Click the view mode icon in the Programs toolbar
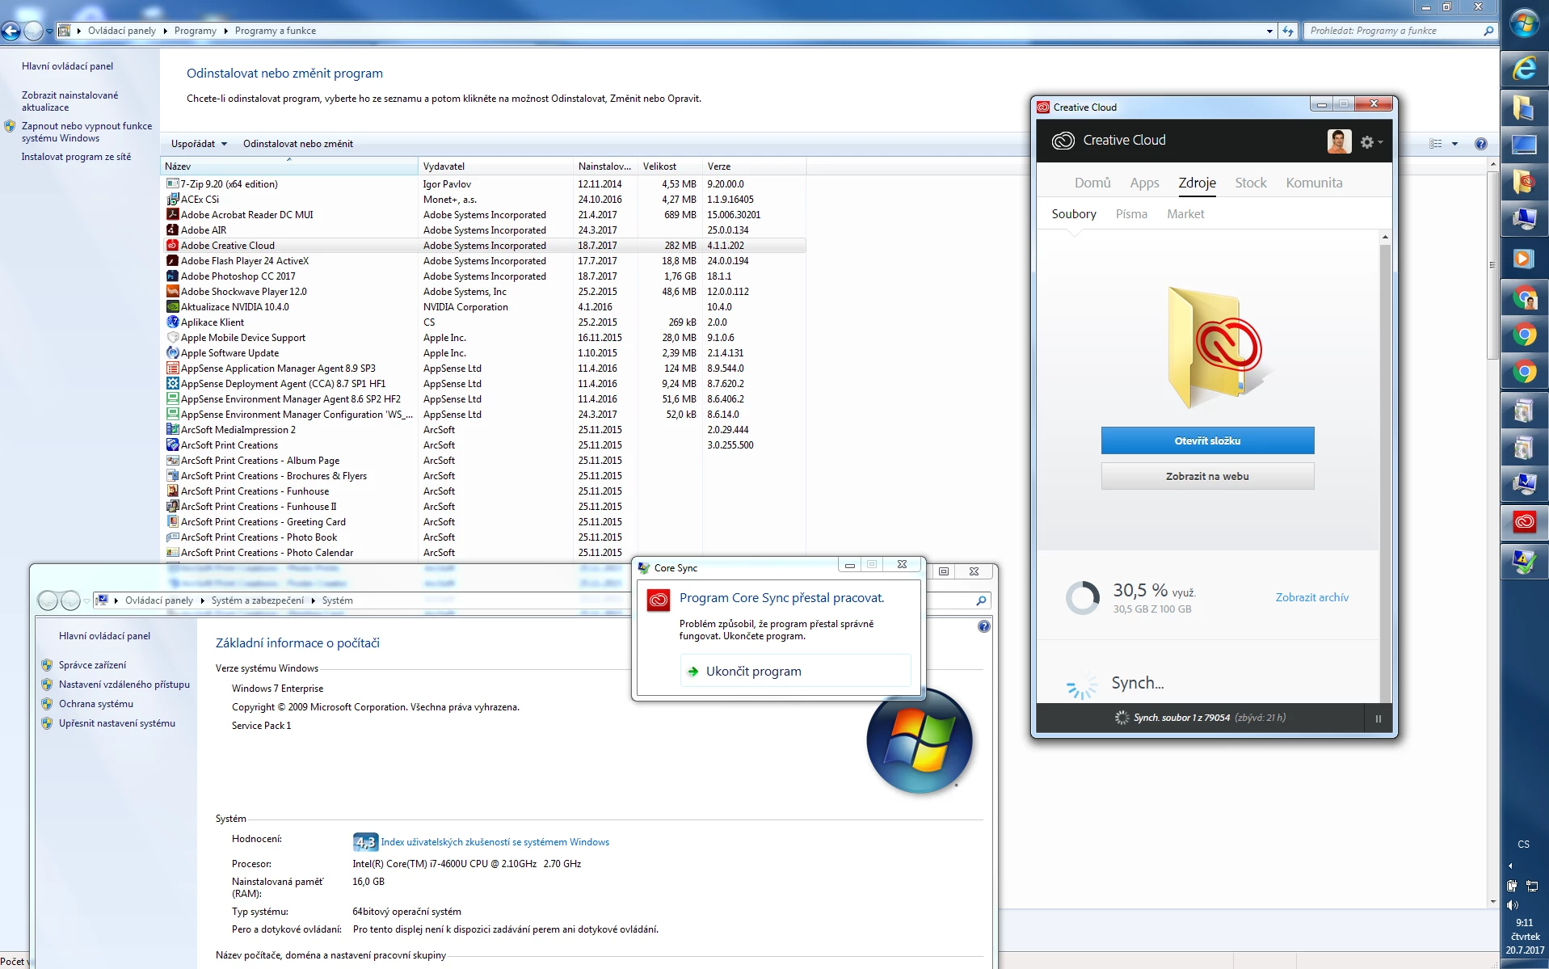 (x=1436, y=144)
